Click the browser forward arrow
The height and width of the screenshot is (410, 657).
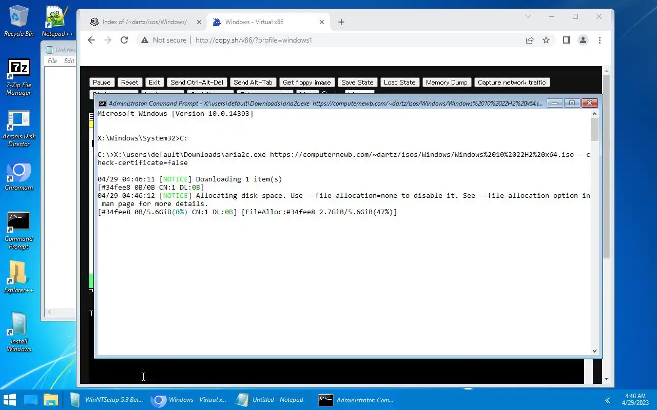108,40
